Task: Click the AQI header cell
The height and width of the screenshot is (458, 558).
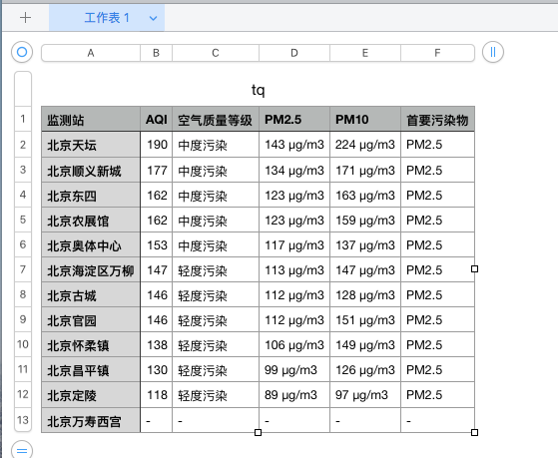Action: pyautogui.click(x=157, y=119)
